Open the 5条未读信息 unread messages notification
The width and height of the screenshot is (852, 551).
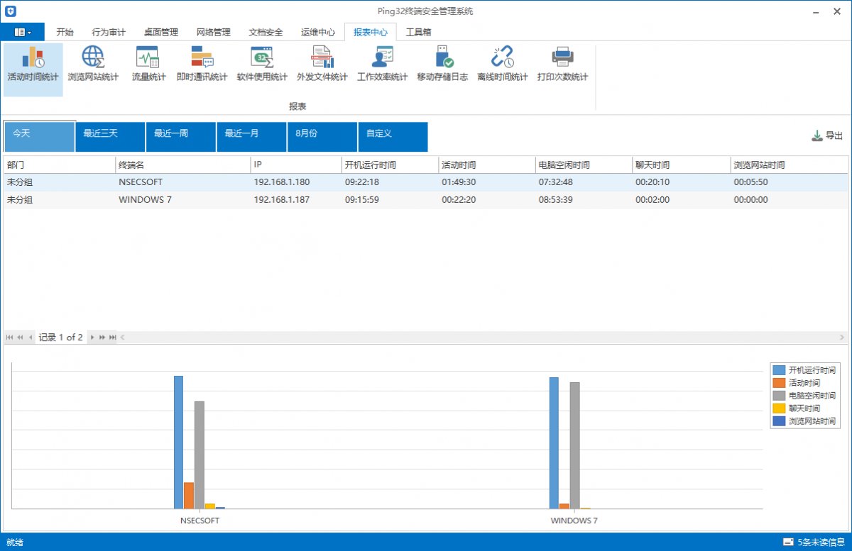(x=814, y=542)
